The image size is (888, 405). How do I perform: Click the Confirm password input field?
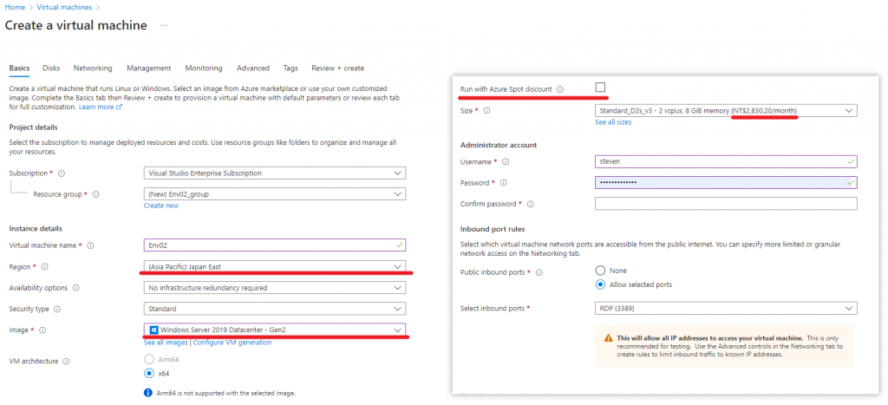[x=726, y=203]
